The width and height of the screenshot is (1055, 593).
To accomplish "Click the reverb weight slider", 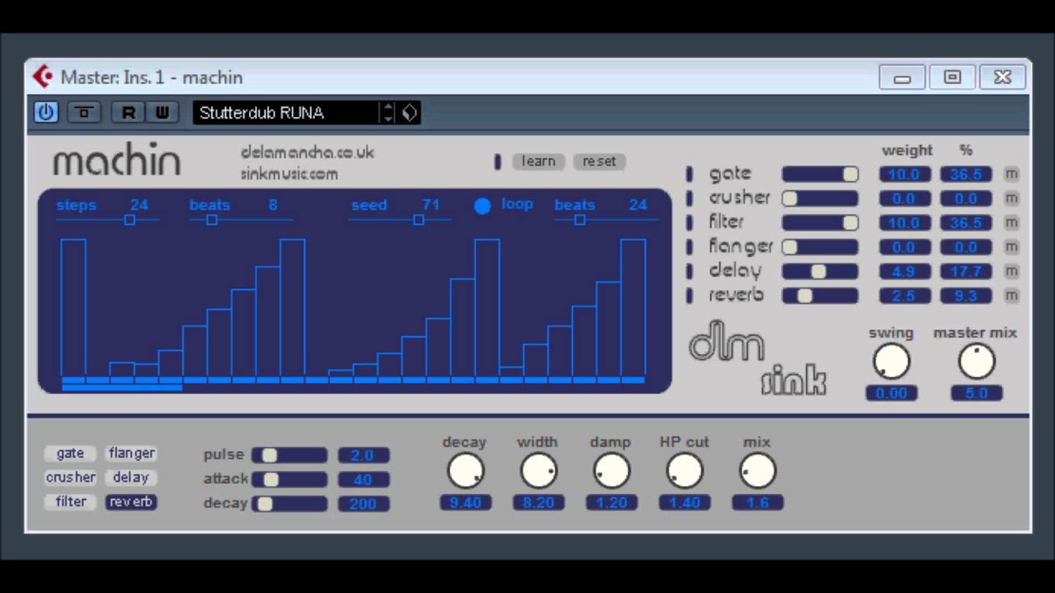I will 820,296.
